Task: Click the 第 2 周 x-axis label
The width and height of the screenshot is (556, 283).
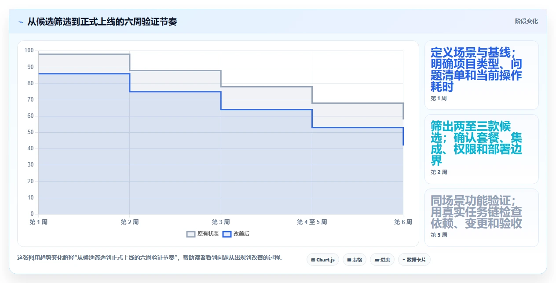Action: coord(130,222)
